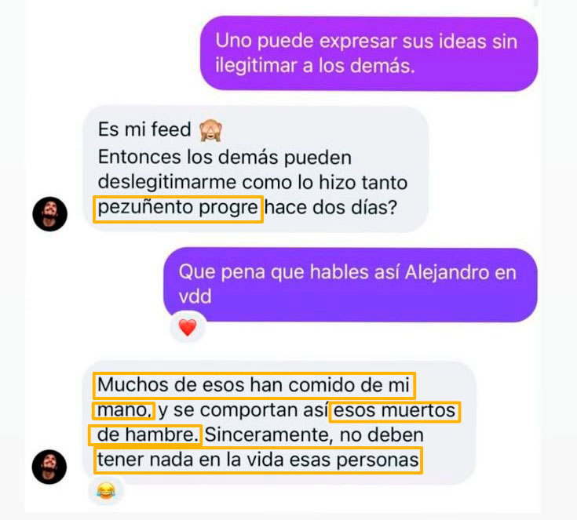Image resolution: width=577 pixels, height=520 pixels.
Task: Open profile avatar beside 'tener nada' message
Action: [x=49, y=467]
